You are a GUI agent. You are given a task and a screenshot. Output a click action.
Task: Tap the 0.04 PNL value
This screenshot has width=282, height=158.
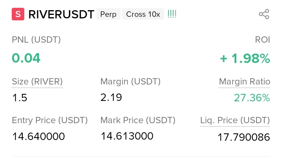26,58
